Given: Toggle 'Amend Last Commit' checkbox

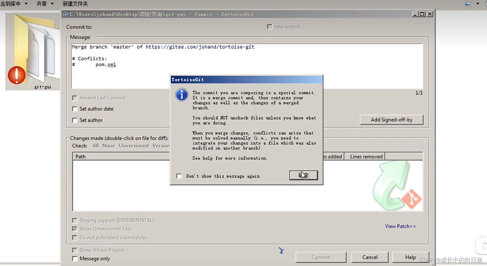Looking at the screenshot, I should pos(75,98).
